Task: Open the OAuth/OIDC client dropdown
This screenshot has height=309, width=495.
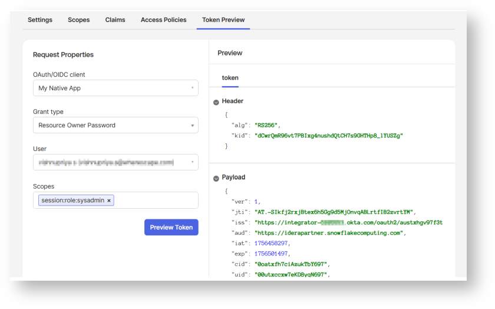Action: click(x=115, y=88)
